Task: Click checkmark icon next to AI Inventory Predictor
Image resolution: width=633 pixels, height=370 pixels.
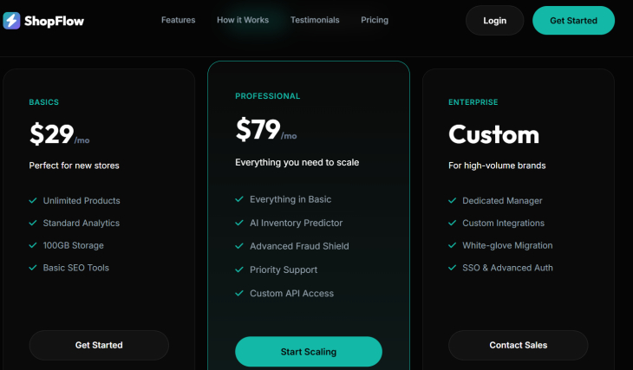Action: (239, 223)
